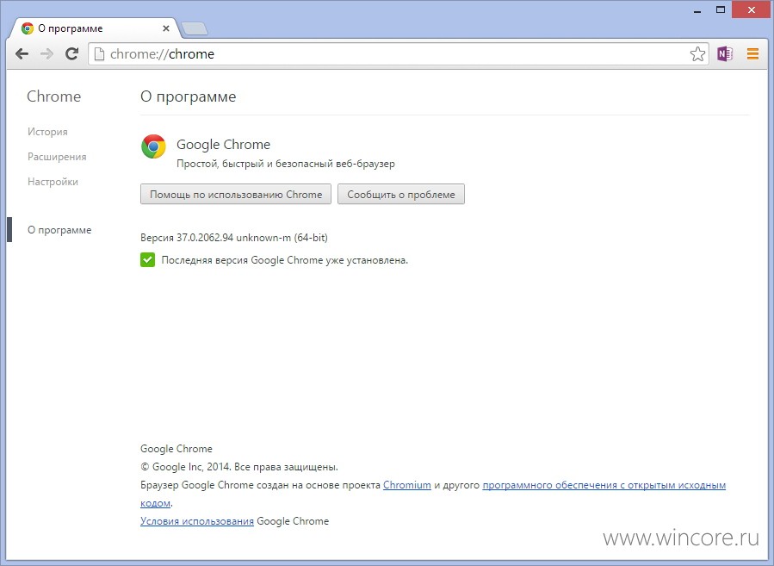Select 'О программе' in the sidebar

point(59,230)
